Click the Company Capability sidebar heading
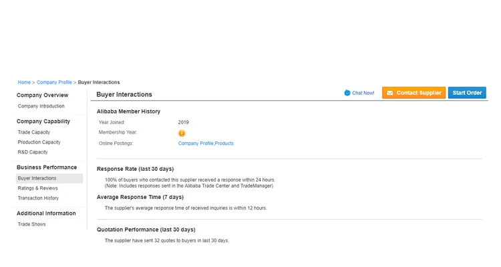501x267 pixels. tap(43, 121)
